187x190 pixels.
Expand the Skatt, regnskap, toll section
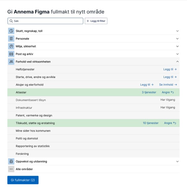click(177, 31)
